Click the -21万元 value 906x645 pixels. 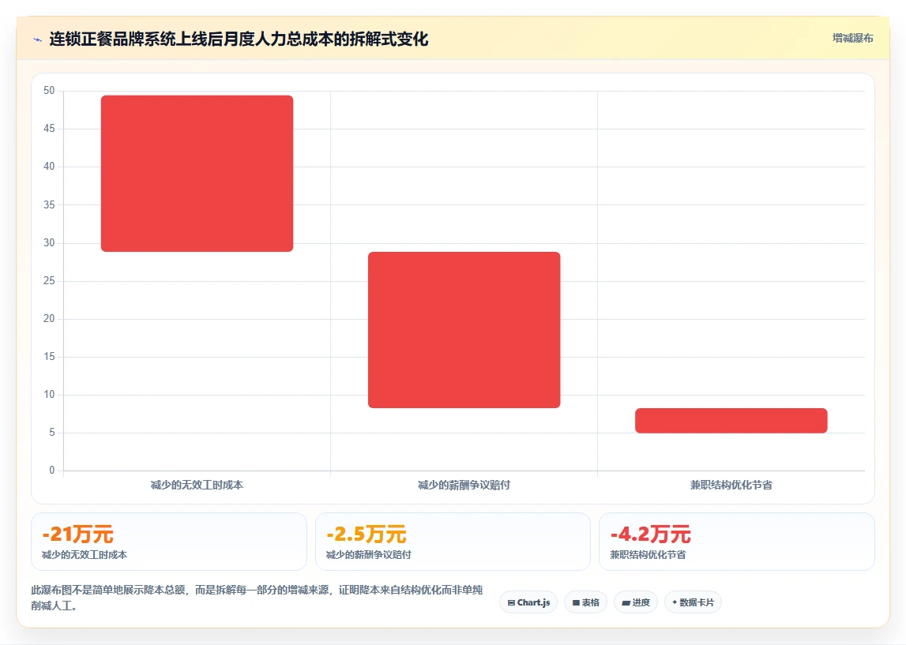coord(77,534)
